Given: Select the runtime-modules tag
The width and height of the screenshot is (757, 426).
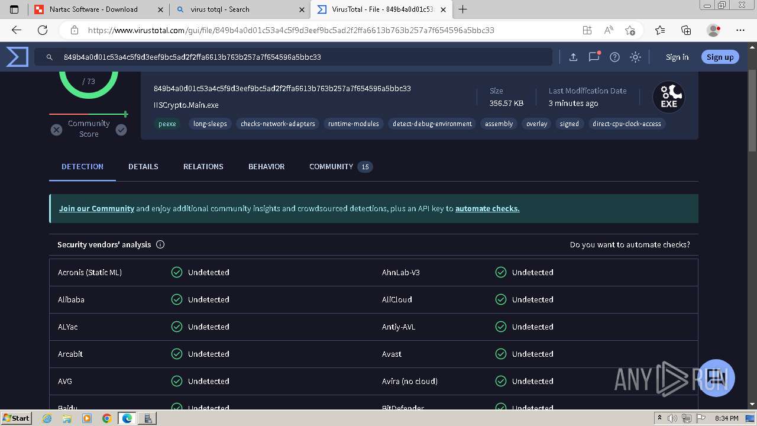Looking at the screenshot, I should [x=354, y=124].
